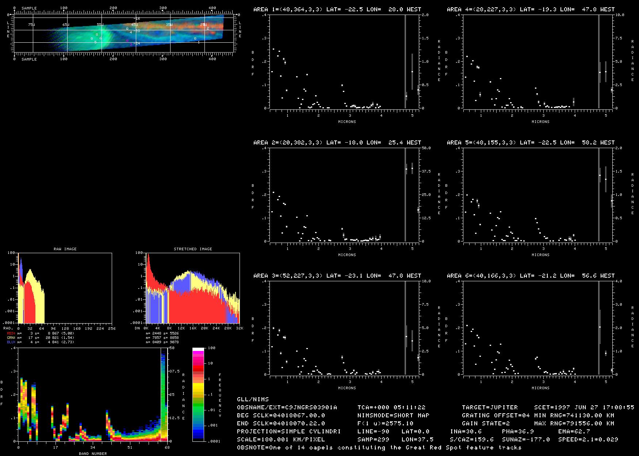Click the AREA 6 spectrum plot title

[x=531, y=276]
